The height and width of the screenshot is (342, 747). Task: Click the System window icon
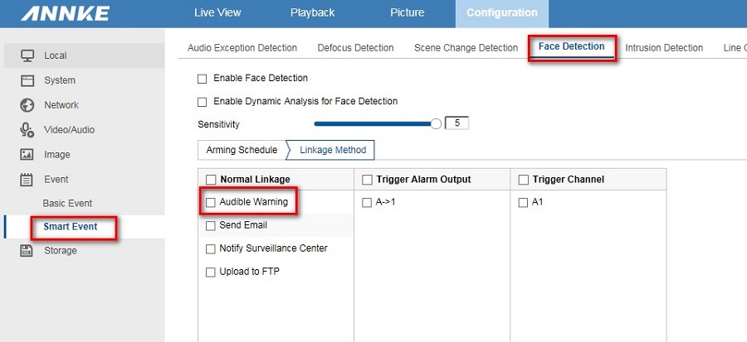click(27, 80)
